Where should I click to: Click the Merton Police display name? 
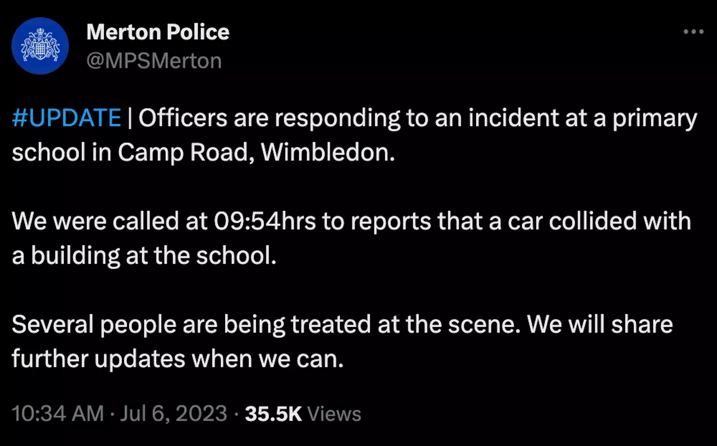[x=158, y=31]
